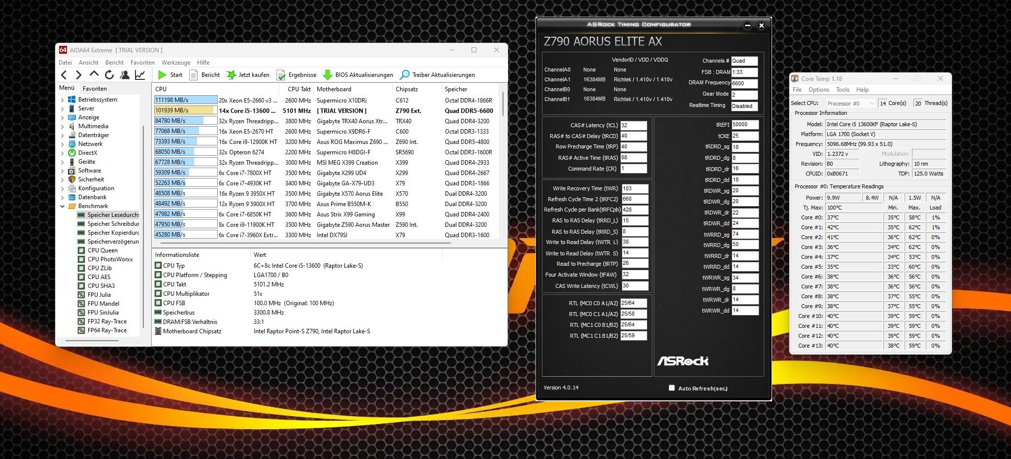Open the Werkzeuge menu in AIDA64
Viewport: 1011px width, 459px height.
click(176, 63)
